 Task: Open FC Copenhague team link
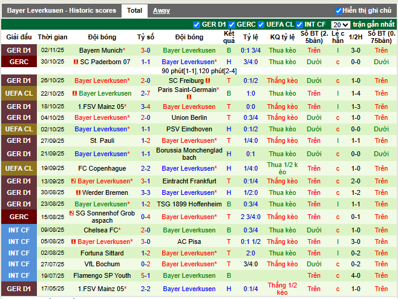102,168
